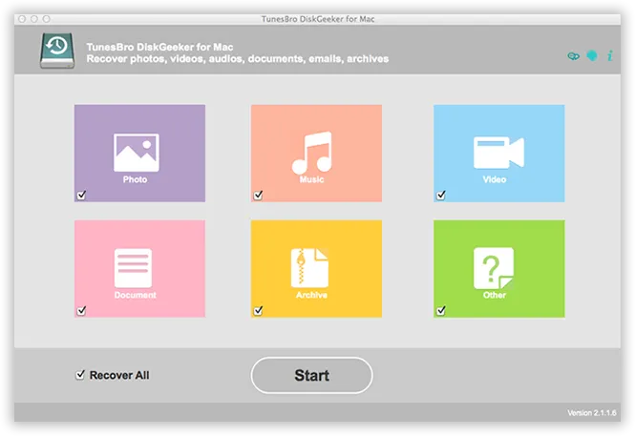Viewport: 635px width, 436px height.
Task: Toggle the Archive tile checkbox
Action: (x=258, y=310)
